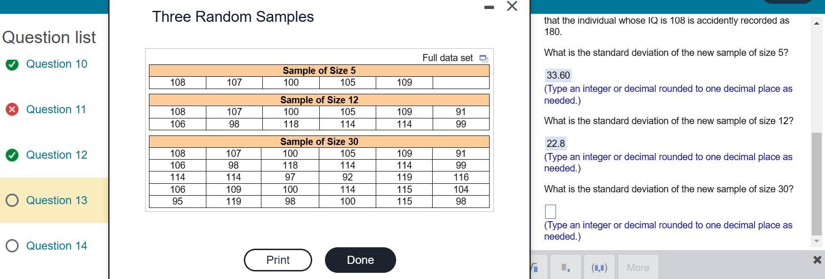Open the More math symbols panel
The height and width of the screenshot is (279, 825).
(x=638, y=268)
